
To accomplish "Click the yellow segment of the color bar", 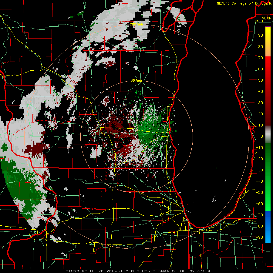I will [x=268, y=42].
